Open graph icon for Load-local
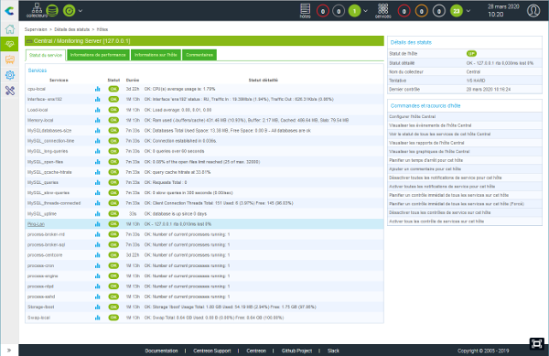549x356 pixels. tap(98, 110)
